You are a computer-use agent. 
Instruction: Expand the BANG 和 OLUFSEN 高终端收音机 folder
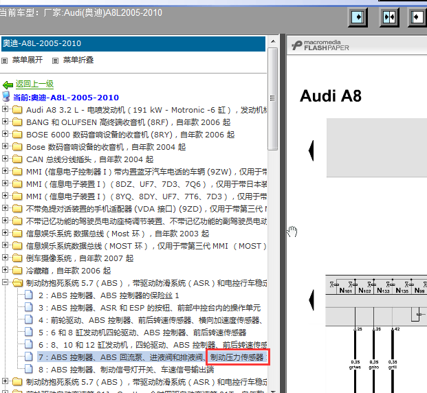[5, 122]
